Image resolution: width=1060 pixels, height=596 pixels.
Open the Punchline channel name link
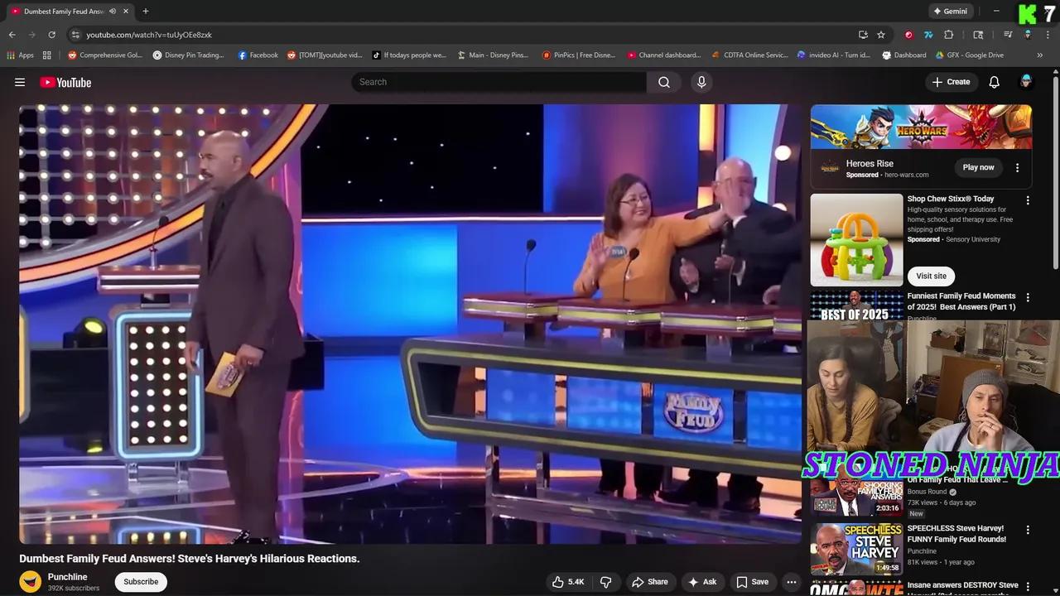(x=67, y=577)
